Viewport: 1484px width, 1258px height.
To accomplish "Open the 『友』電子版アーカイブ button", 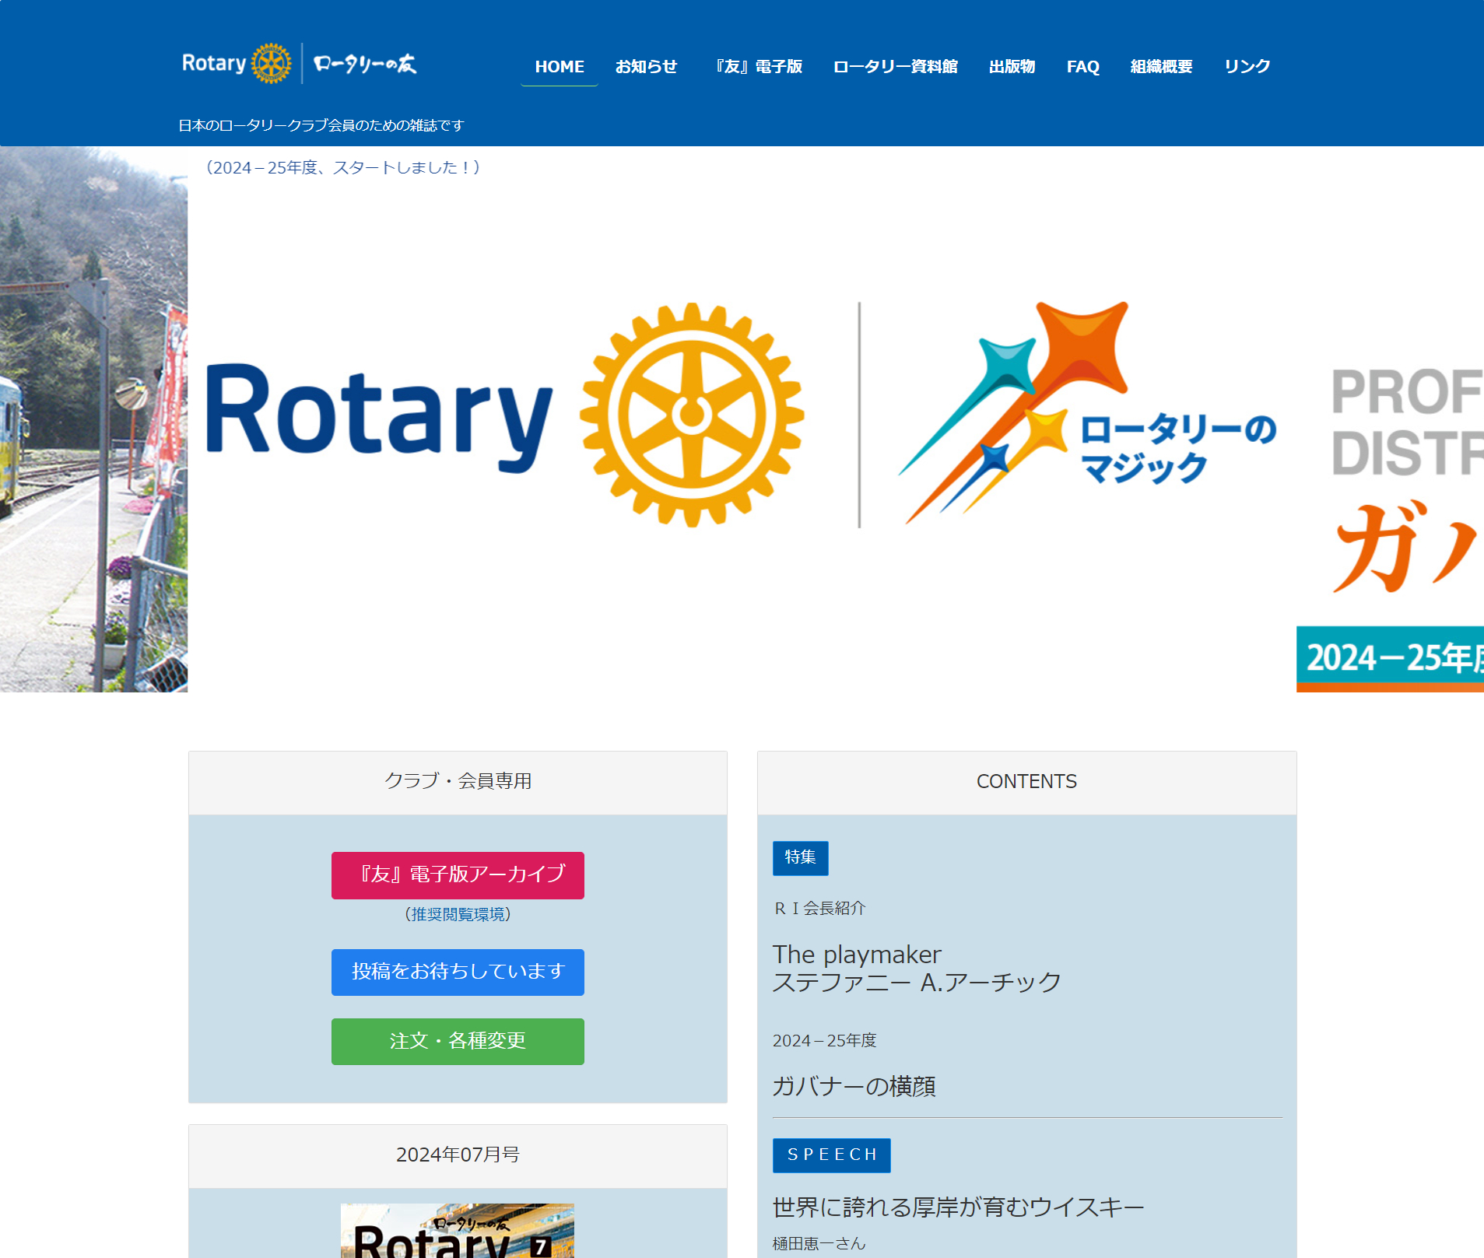I will (x=458, y=875).
